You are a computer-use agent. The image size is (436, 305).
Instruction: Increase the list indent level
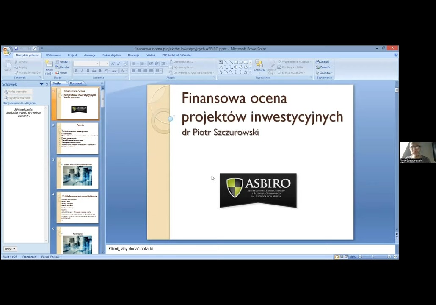click(x=157, y=64)
